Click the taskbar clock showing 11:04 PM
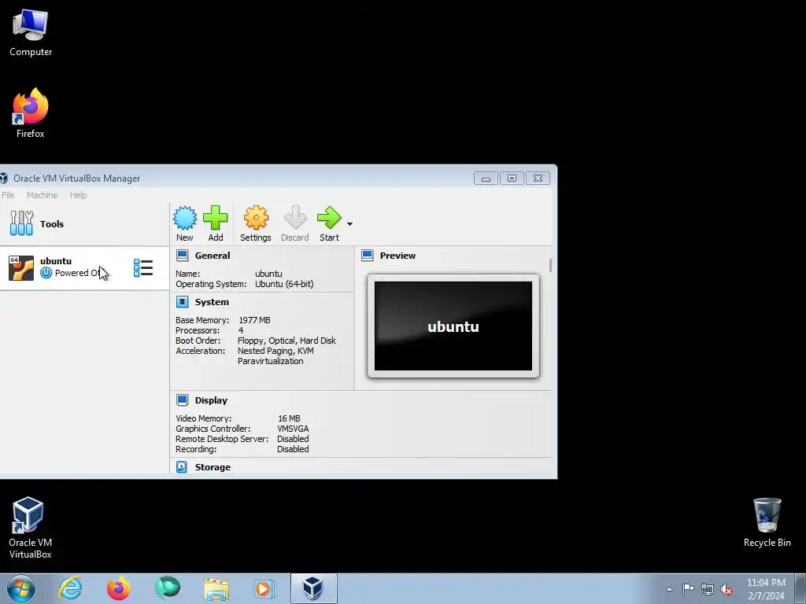The image size is (806, 604). coord(766,589)
